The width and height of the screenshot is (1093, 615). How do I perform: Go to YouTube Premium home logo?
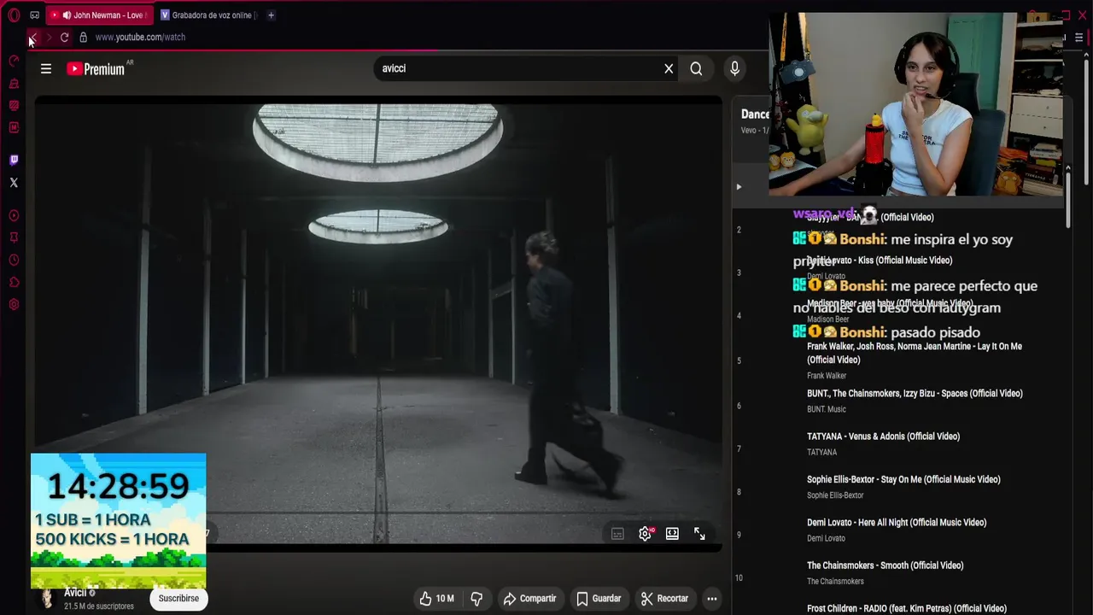pyautogui.click(x=96, y=69)
